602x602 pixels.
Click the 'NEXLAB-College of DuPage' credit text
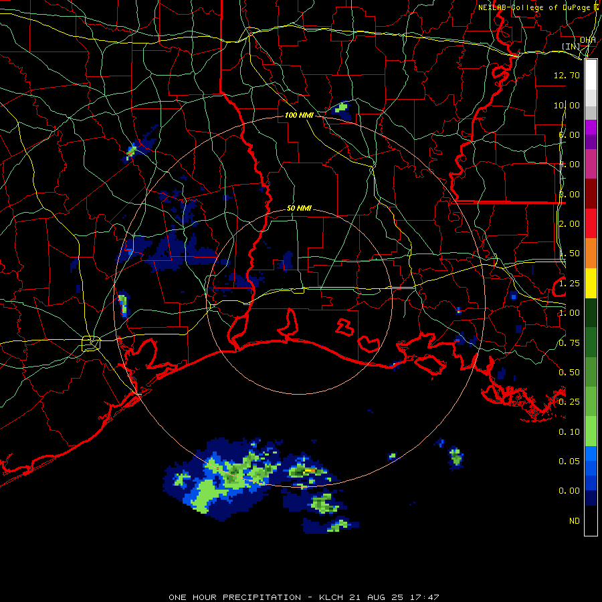click(x=534, y=7)
